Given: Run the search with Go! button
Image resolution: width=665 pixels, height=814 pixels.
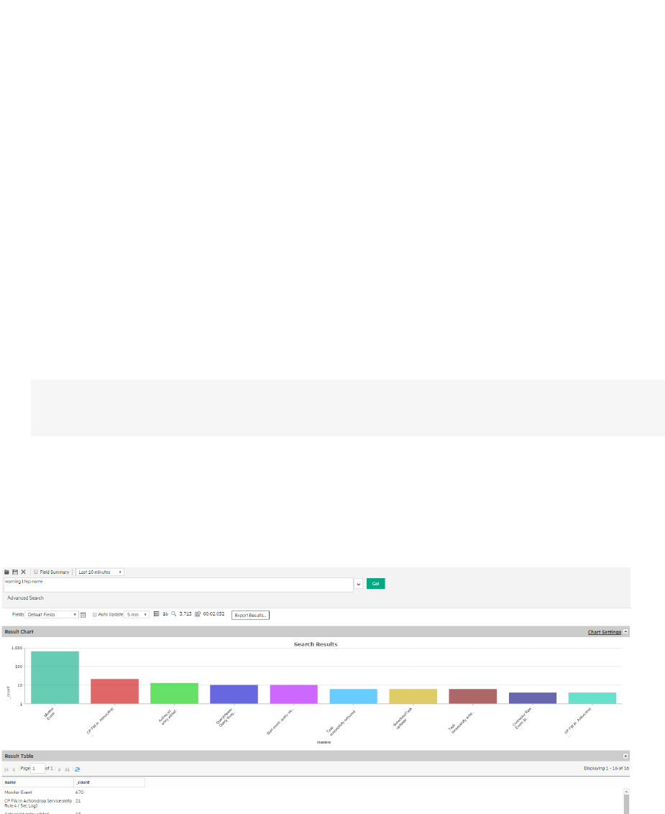Looking at the screenshot, I should click(x=375, y=583).
